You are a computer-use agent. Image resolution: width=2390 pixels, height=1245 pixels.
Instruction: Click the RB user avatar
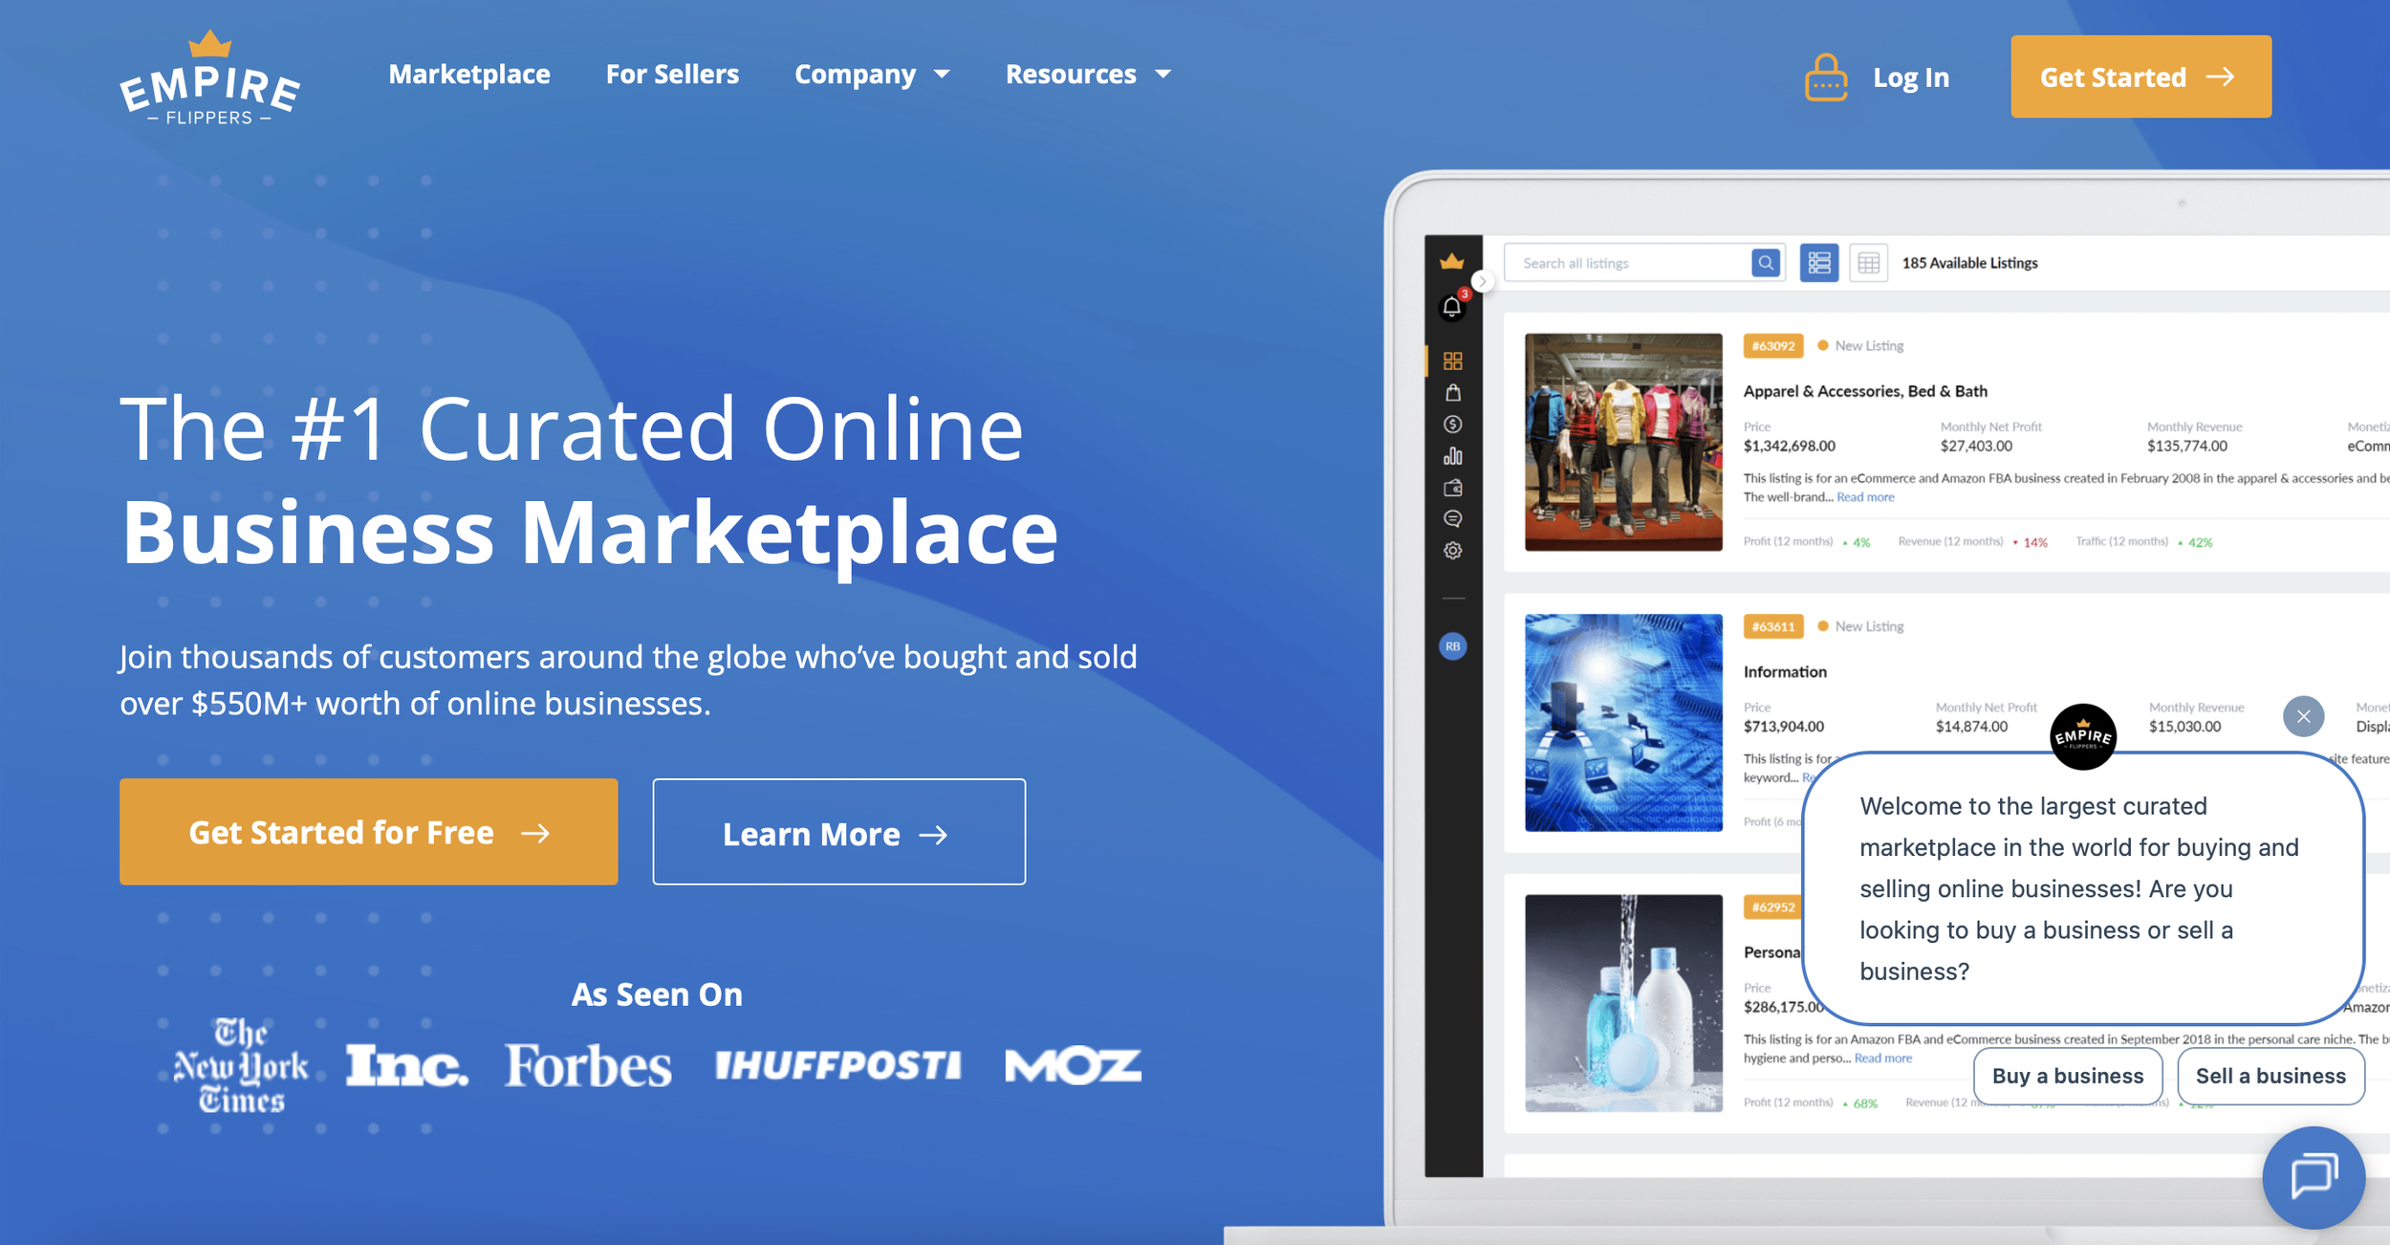tap(1452, 646)
